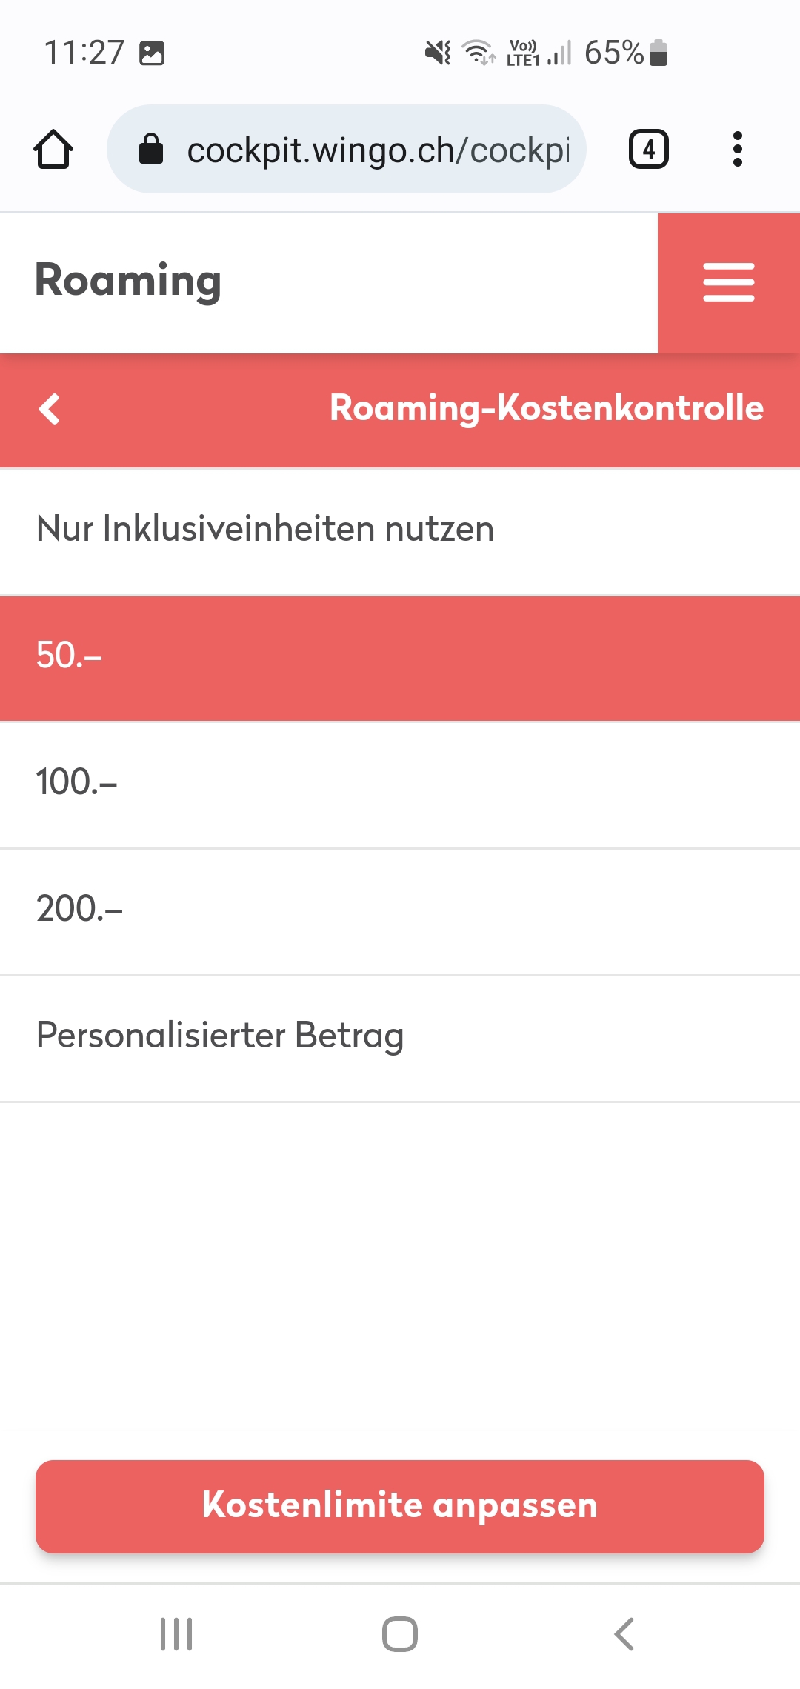Choose the 100.– cost limit
The height and width of the screenshot is (1689, 800).
(x=400, y=783)
